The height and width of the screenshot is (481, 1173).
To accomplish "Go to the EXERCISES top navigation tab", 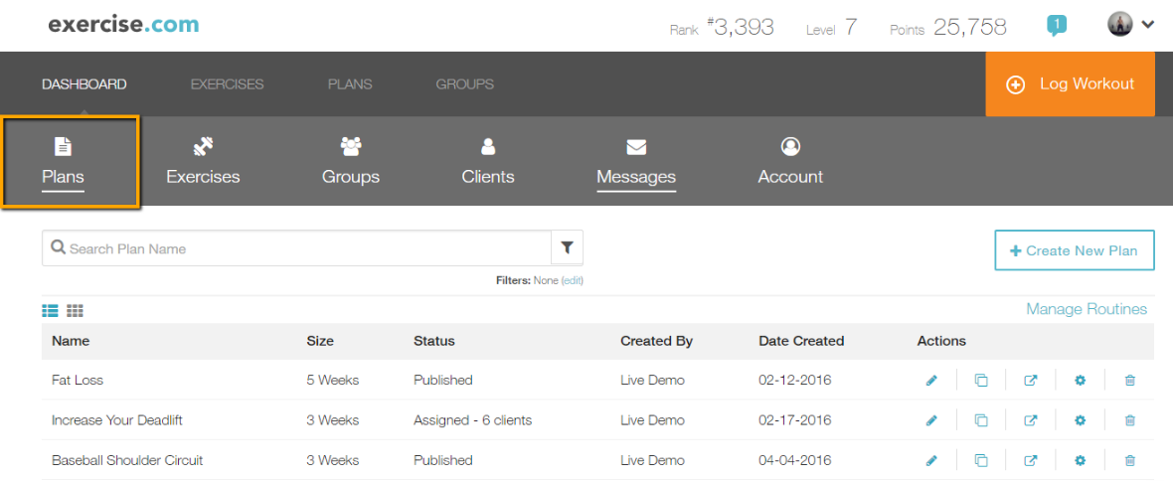I will coord(228,84).
